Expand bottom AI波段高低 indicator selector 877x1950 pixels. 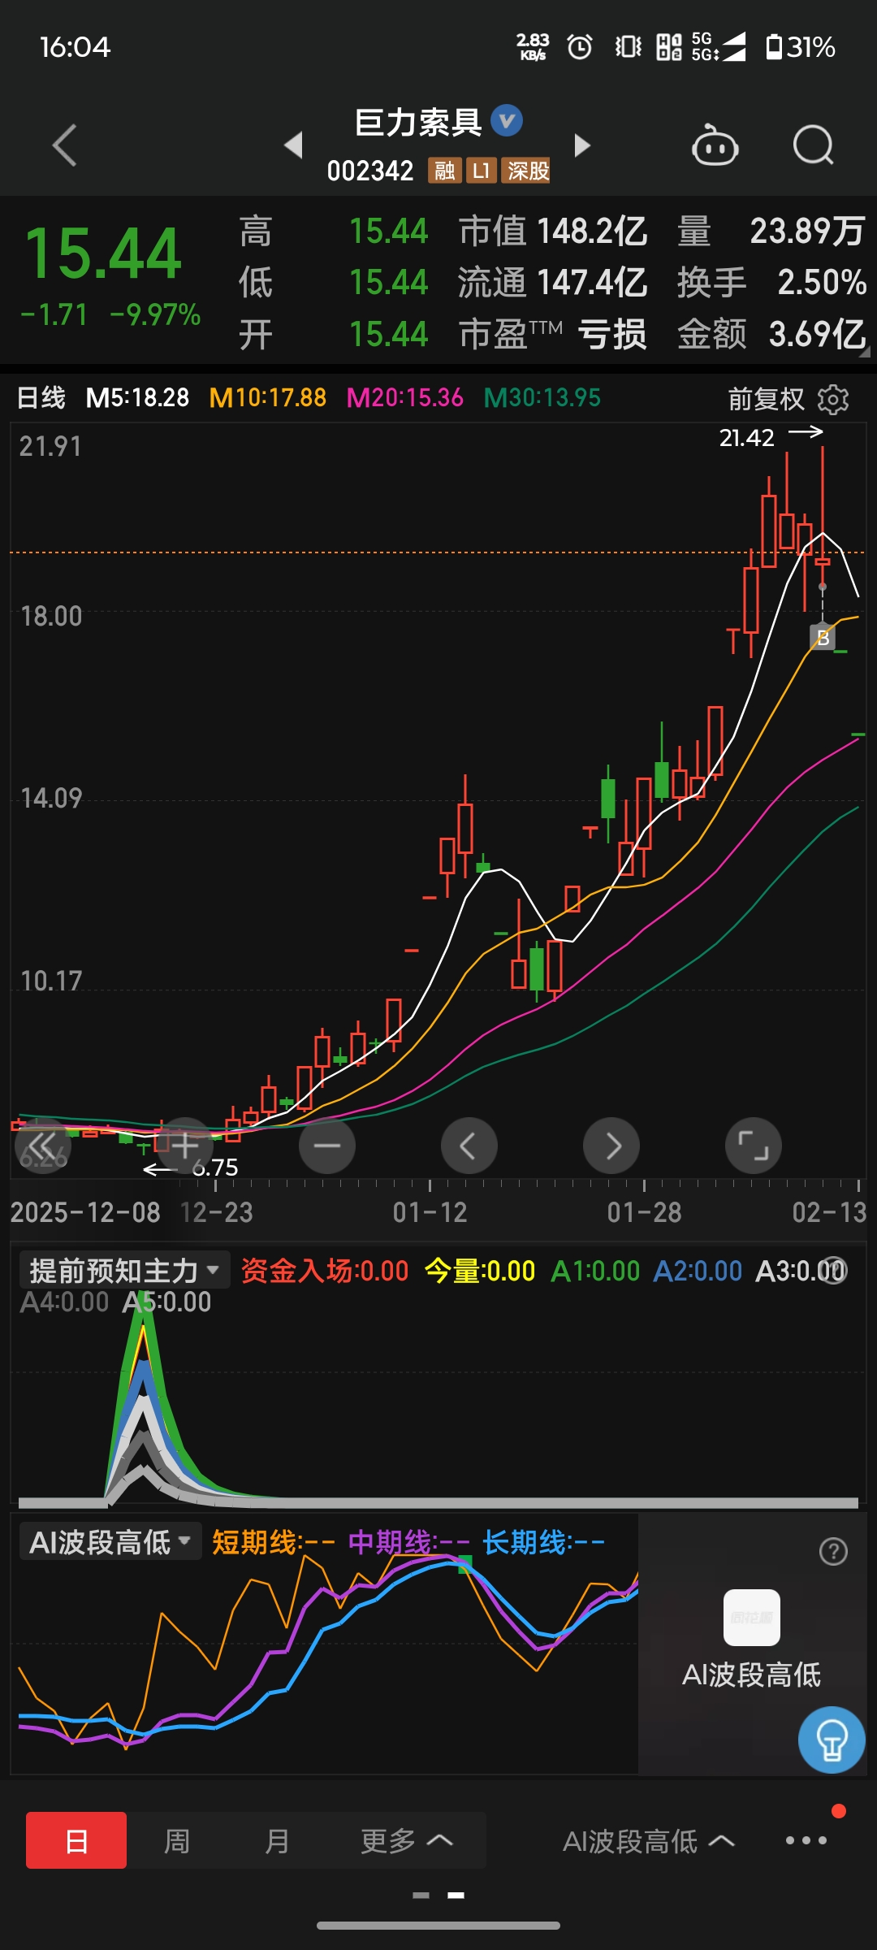point(649,1841)
